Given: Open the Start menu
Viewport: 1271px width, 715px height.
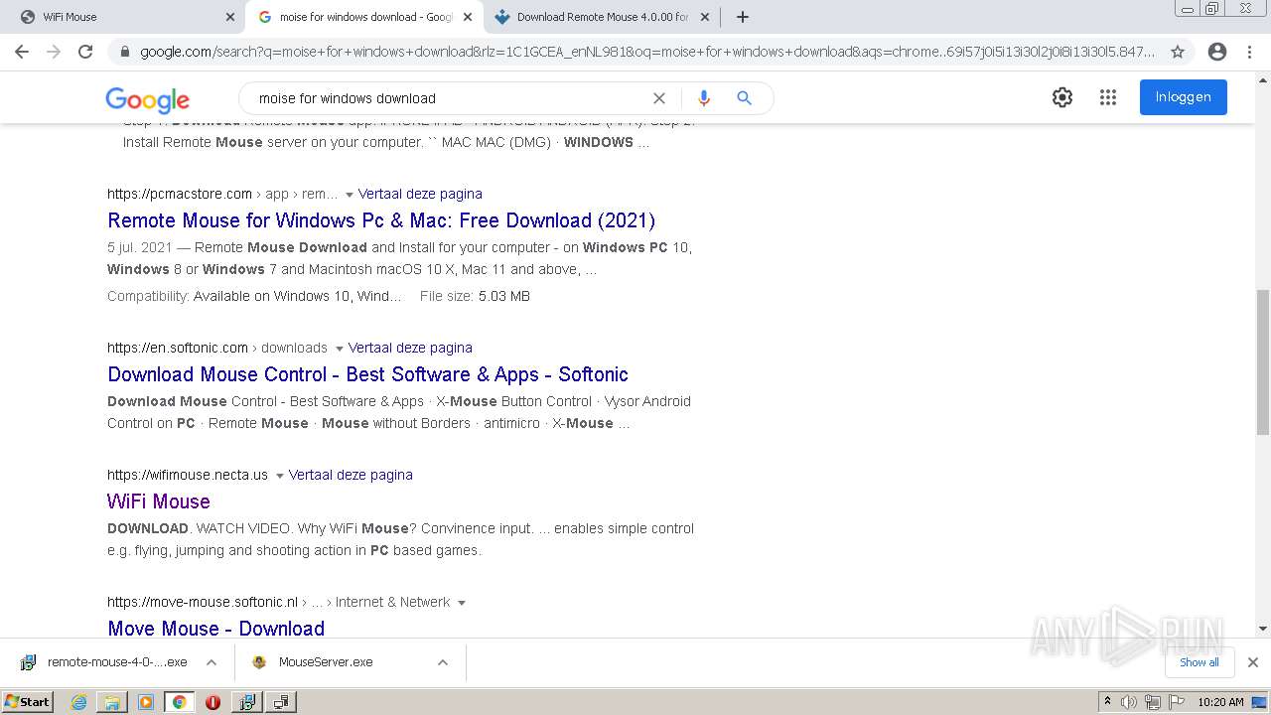Looking at the screenshot, I should click(x=28, y=702).
